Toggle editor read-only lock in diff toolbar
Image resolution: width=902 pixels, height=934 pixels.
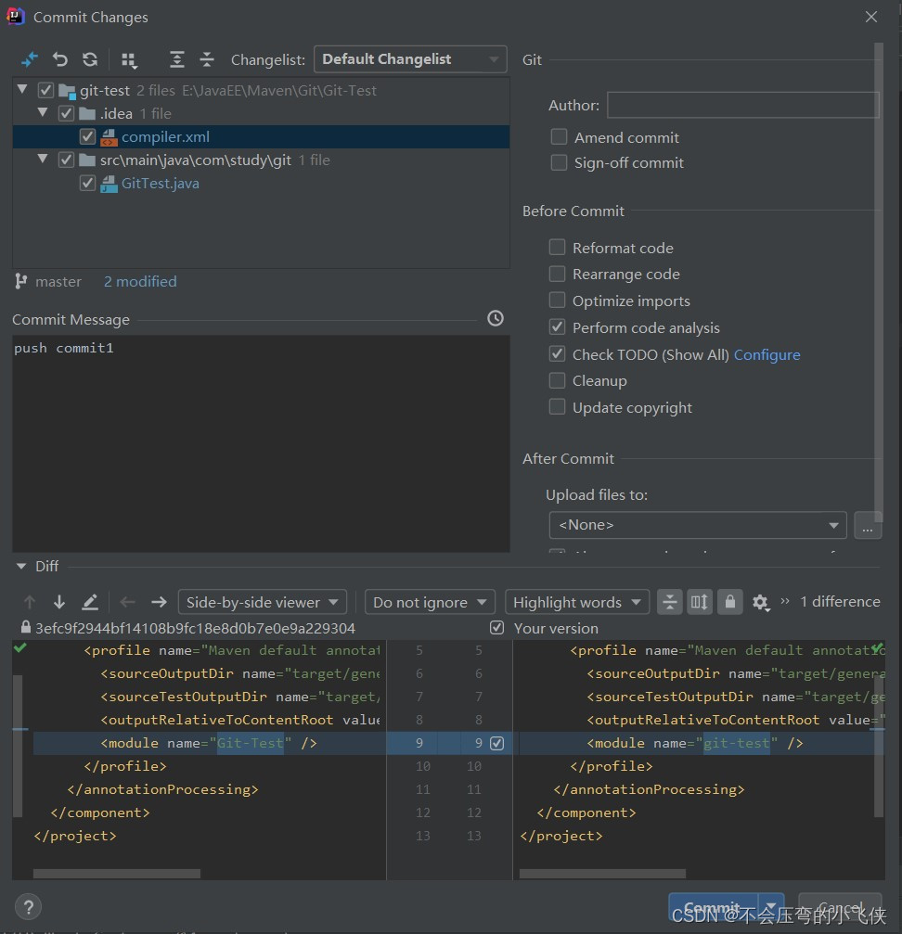point(729,602)
